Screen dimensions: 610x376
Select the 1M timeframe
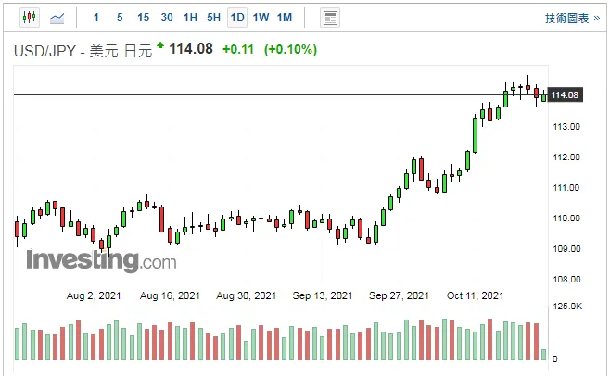pyautogui.click(x=285, y=18)
